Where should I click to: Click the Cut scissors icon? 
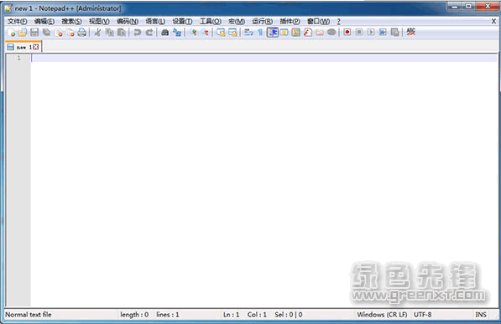[98, 32]
